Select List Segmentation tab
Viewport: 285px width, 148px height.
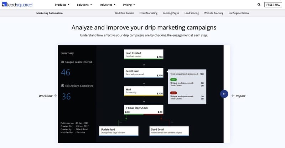[239, 13]
